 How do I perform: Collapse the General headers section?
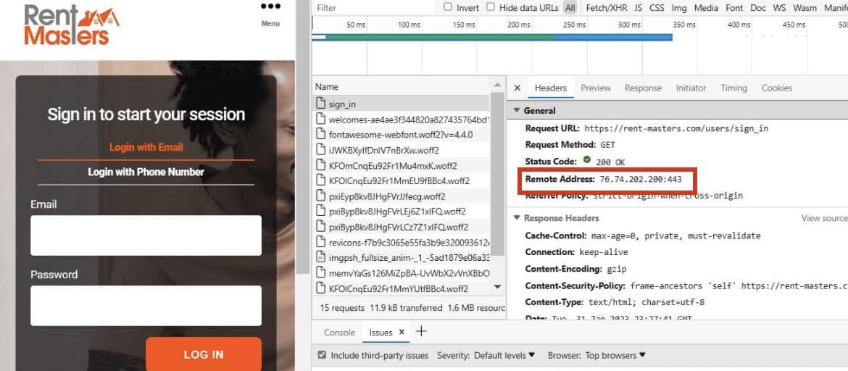click(517, 111)
